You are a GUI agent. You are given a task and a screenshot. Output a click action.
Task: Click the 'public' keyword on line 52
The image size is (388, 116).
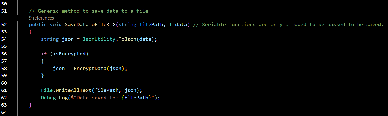click(38, 25)
